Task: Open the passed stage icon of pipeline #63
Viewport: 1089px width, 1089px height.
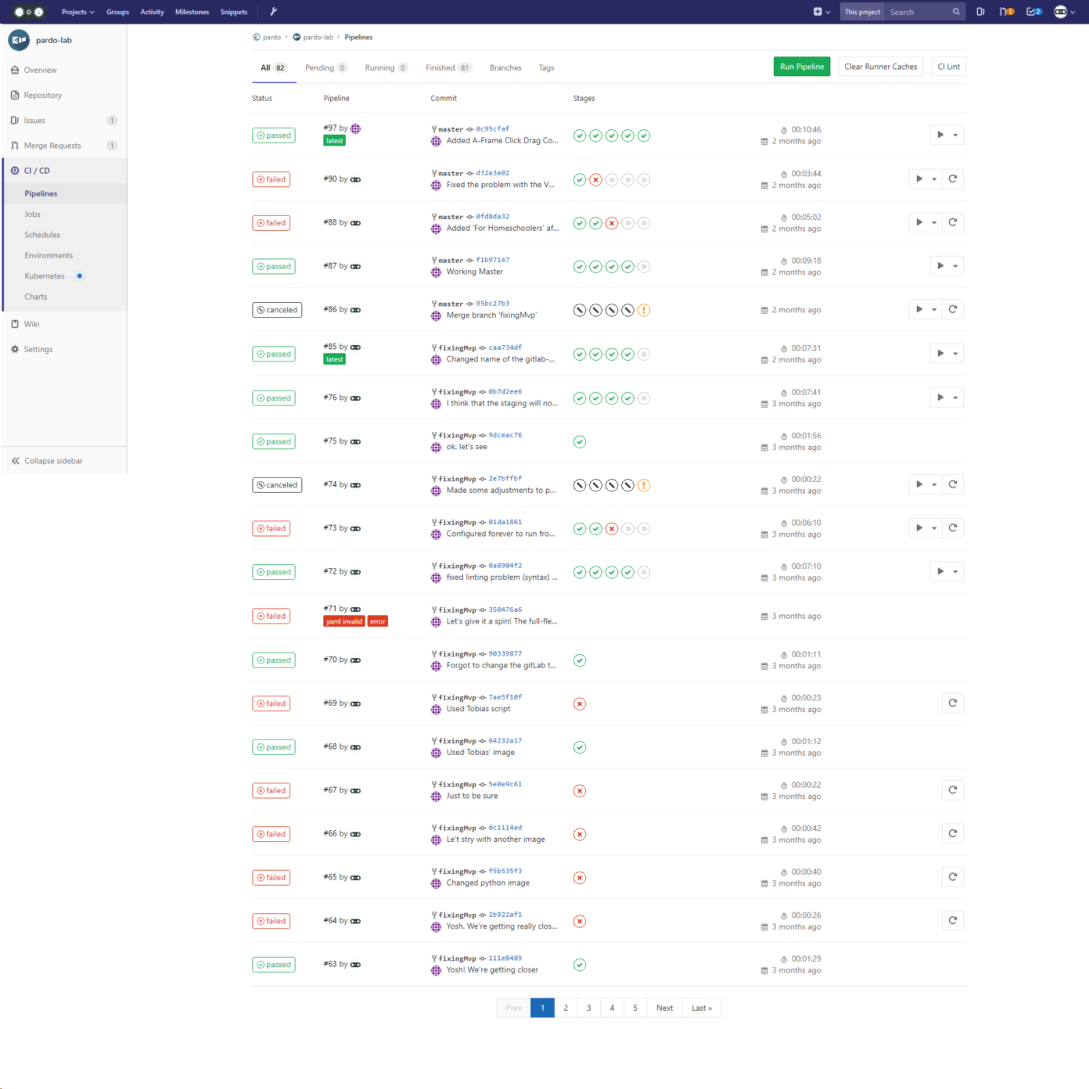Action: tap(580, 965)
